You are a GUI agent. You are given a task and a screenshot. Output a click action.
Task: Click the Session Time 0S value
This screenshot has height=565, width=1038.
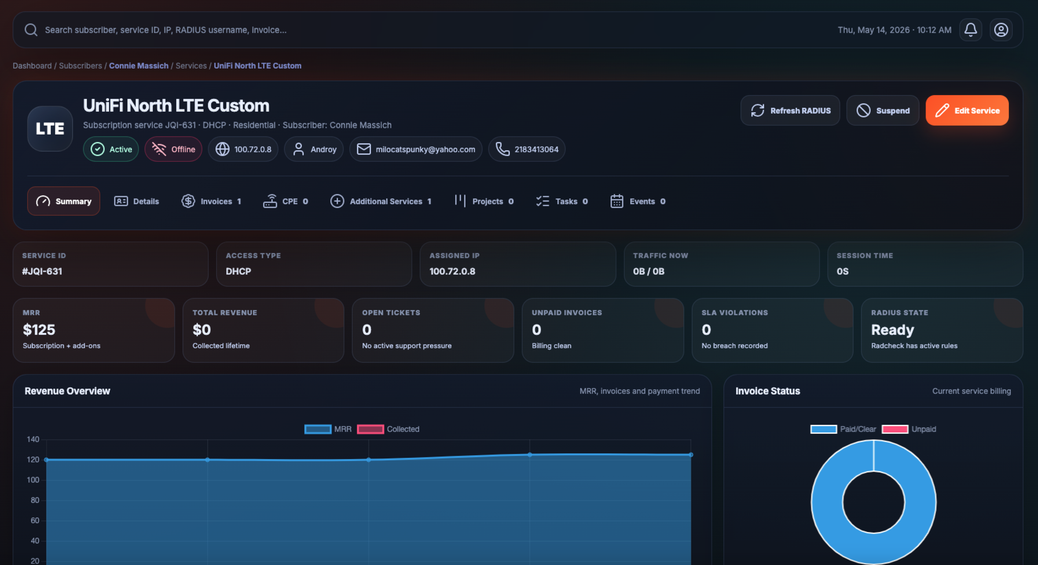(842, 271)
